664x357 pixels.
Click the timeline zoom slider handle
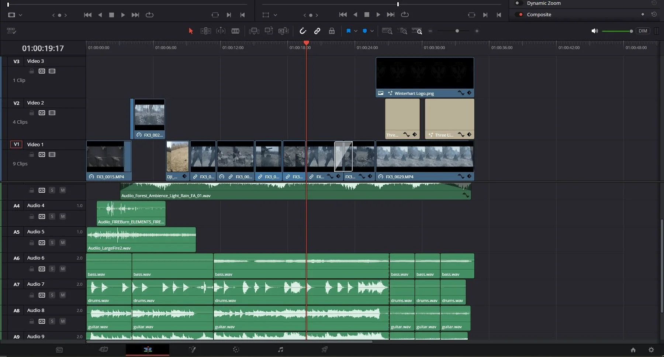point(457,31)
